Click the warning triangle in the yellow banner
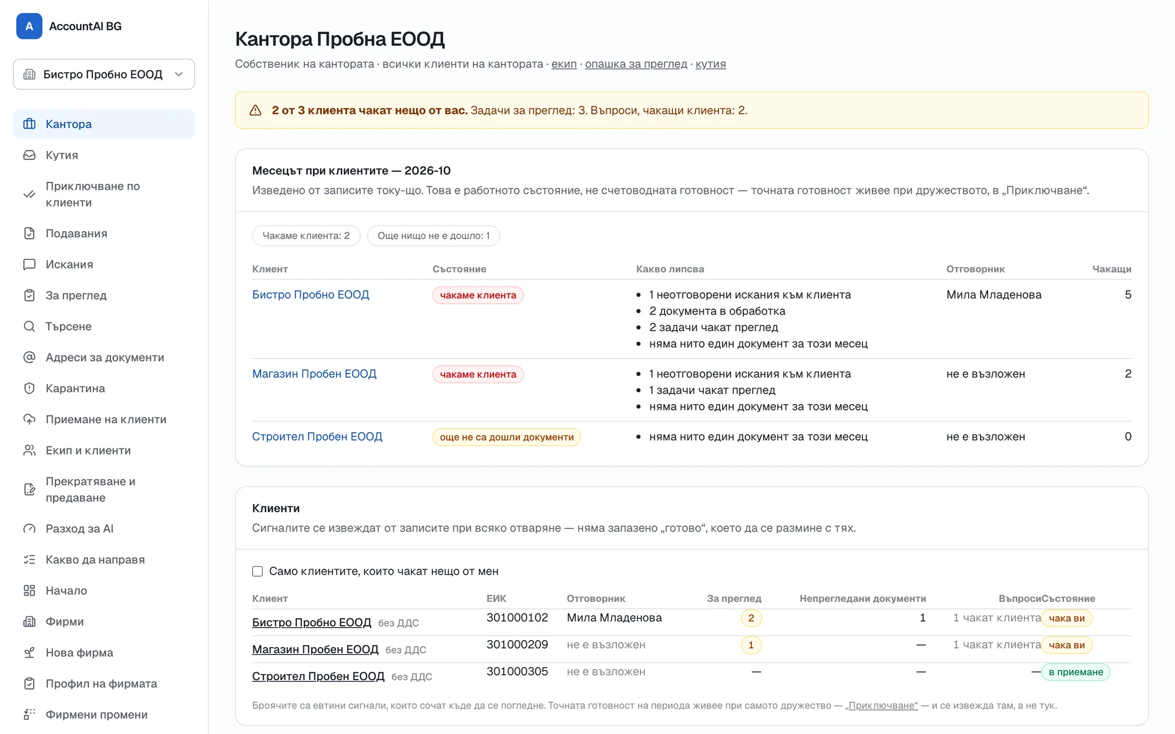This screenshot has height=734, width=1175. click(x=256, y=110)
